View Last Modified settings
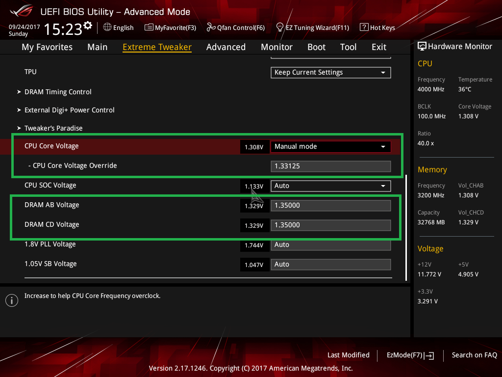This screenshot has width=502, height=377. [x=349, y=355]
